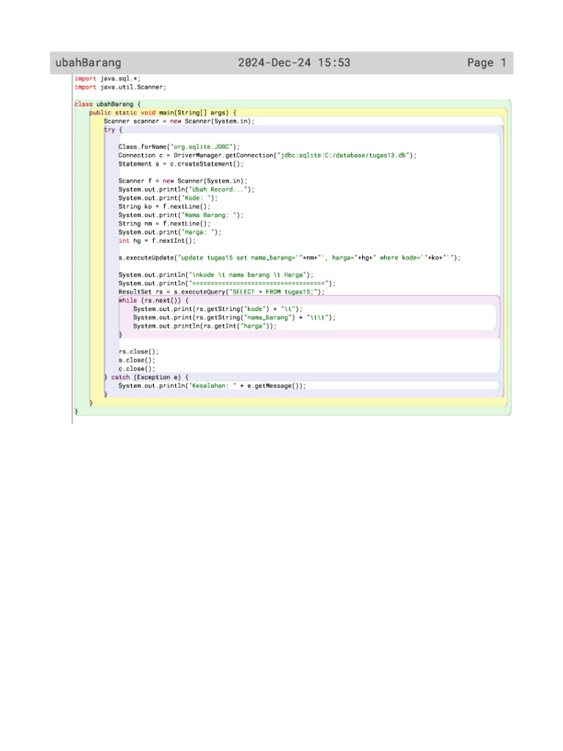Click the rs.getString("kode") print line
This screenshot has width=563, height=751.
pos(218,309)
